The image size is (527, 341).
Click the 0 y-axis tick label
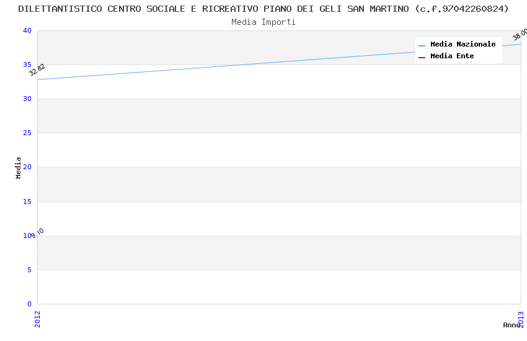coord(29,304)
